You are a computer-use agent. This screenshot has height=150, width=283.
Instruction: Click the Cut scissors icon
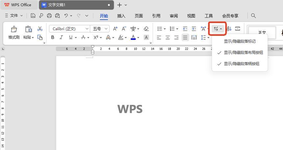tap(40, 29)
